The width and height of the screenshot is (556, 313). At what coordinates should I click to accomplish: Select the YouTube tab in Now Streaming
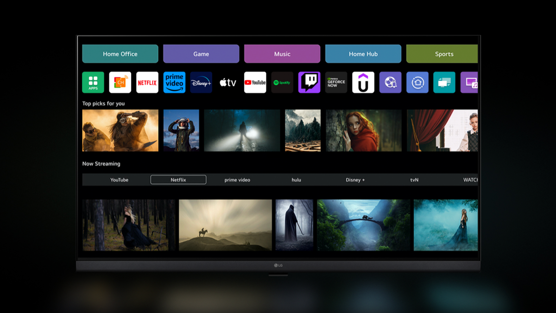119,180
